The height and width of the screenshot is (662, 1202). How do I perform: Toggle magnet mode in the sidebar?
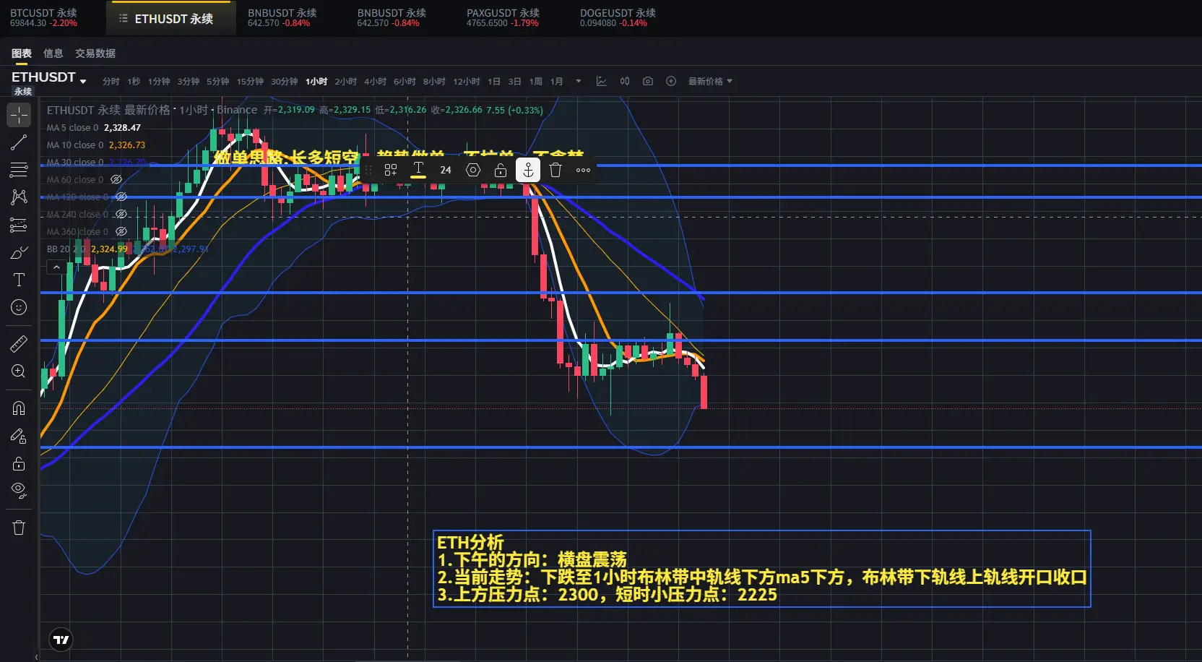tap(19, 408)
